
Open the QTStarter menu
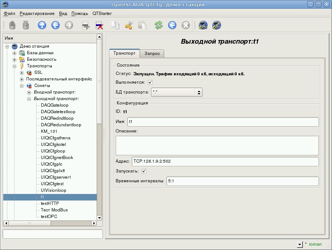click(x=102, y=13)
